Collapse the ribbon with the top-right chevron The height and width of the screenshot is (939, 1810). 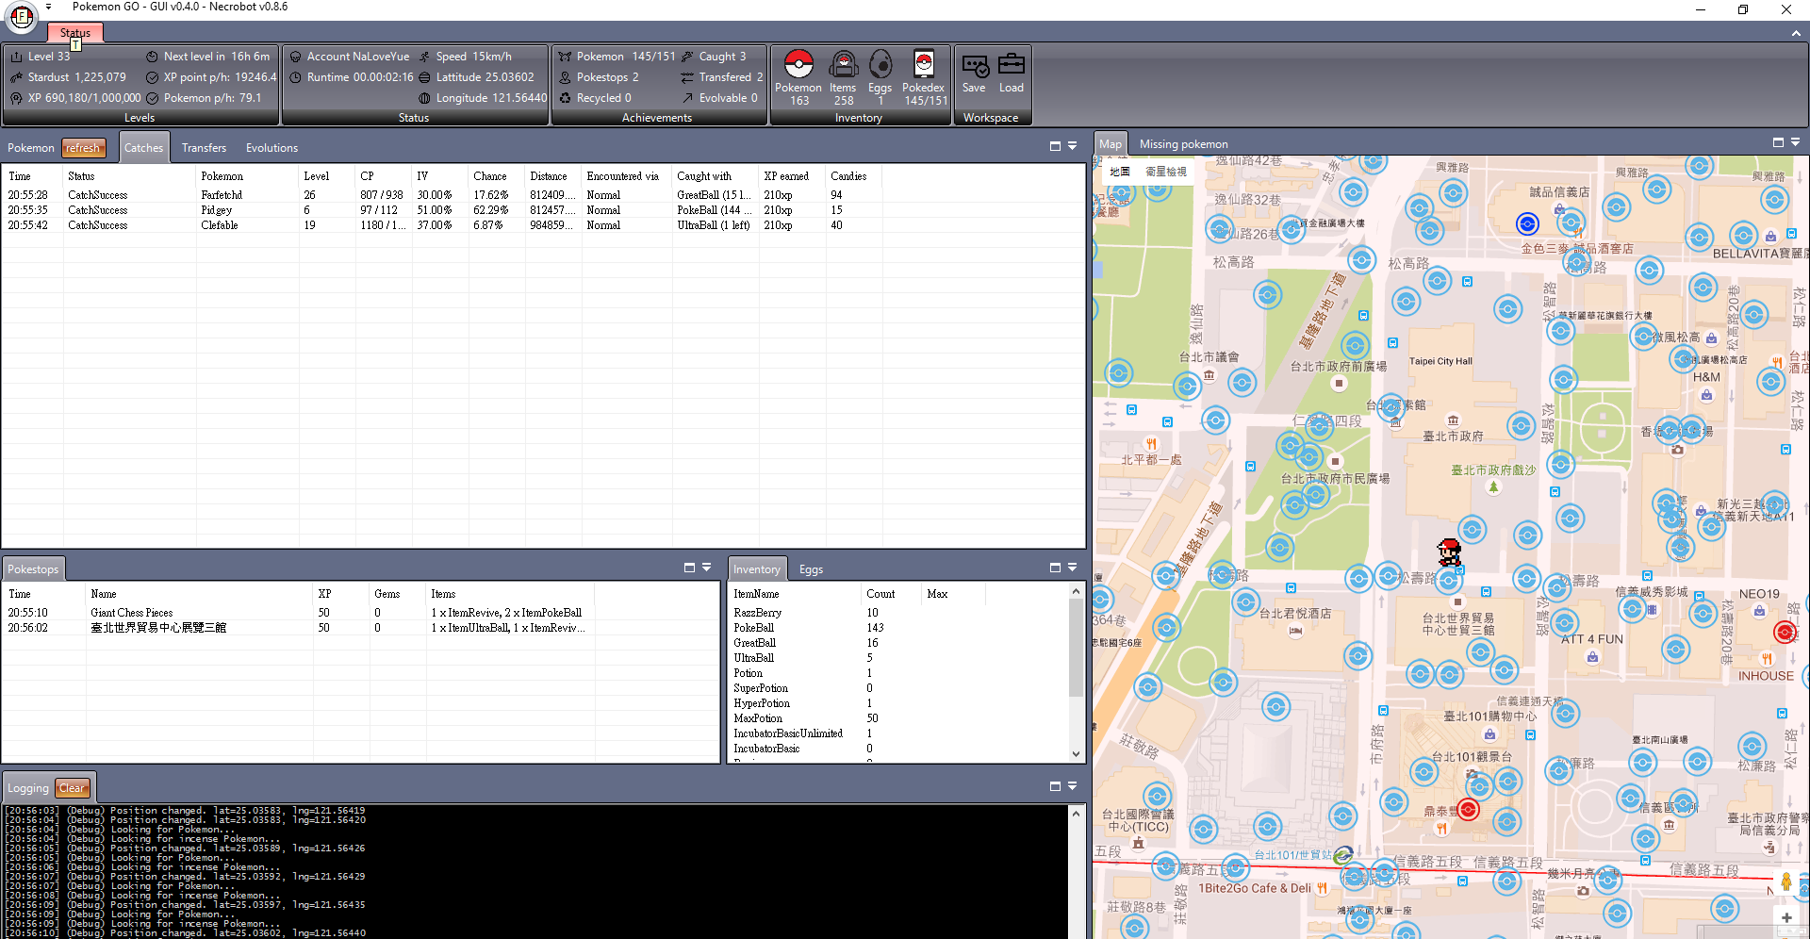pyautogui.click(x=1796, y=33)
